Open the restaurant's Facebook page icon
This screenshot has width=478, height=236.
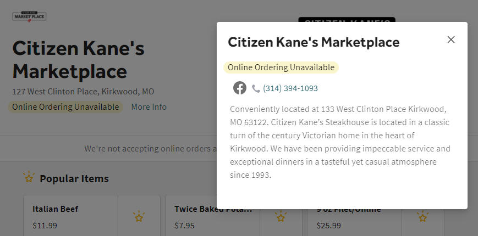[x=240, y=88]
